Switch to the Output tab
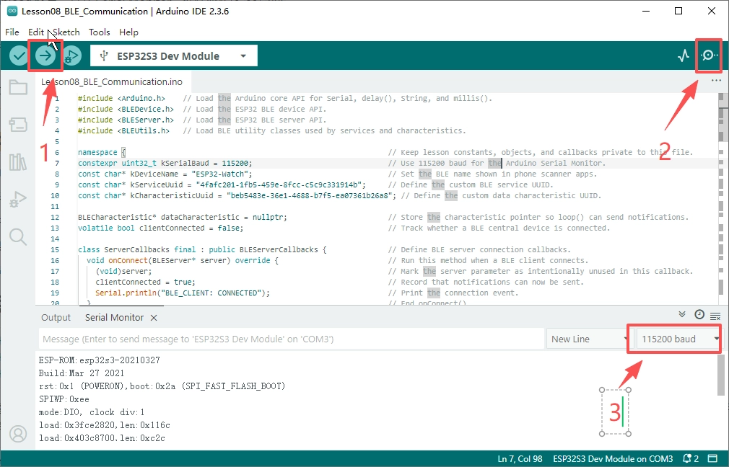The width and height of the screenshot is (729, 467). point(56,318)
